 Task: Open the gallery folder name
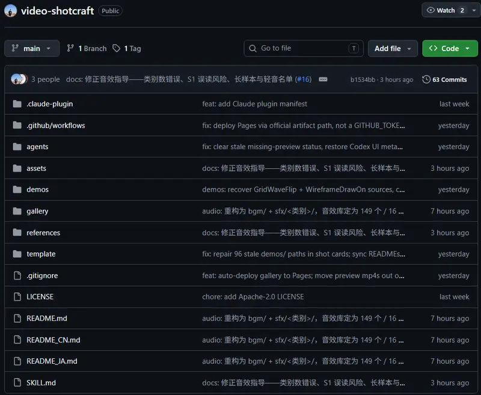(x=37, y=211)
